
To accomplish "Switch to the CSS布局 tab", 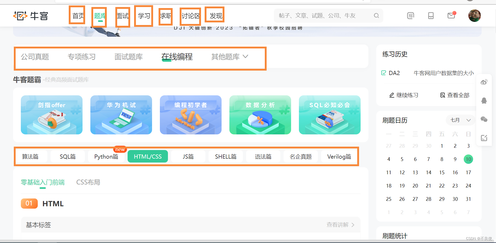I will (88, 182).
